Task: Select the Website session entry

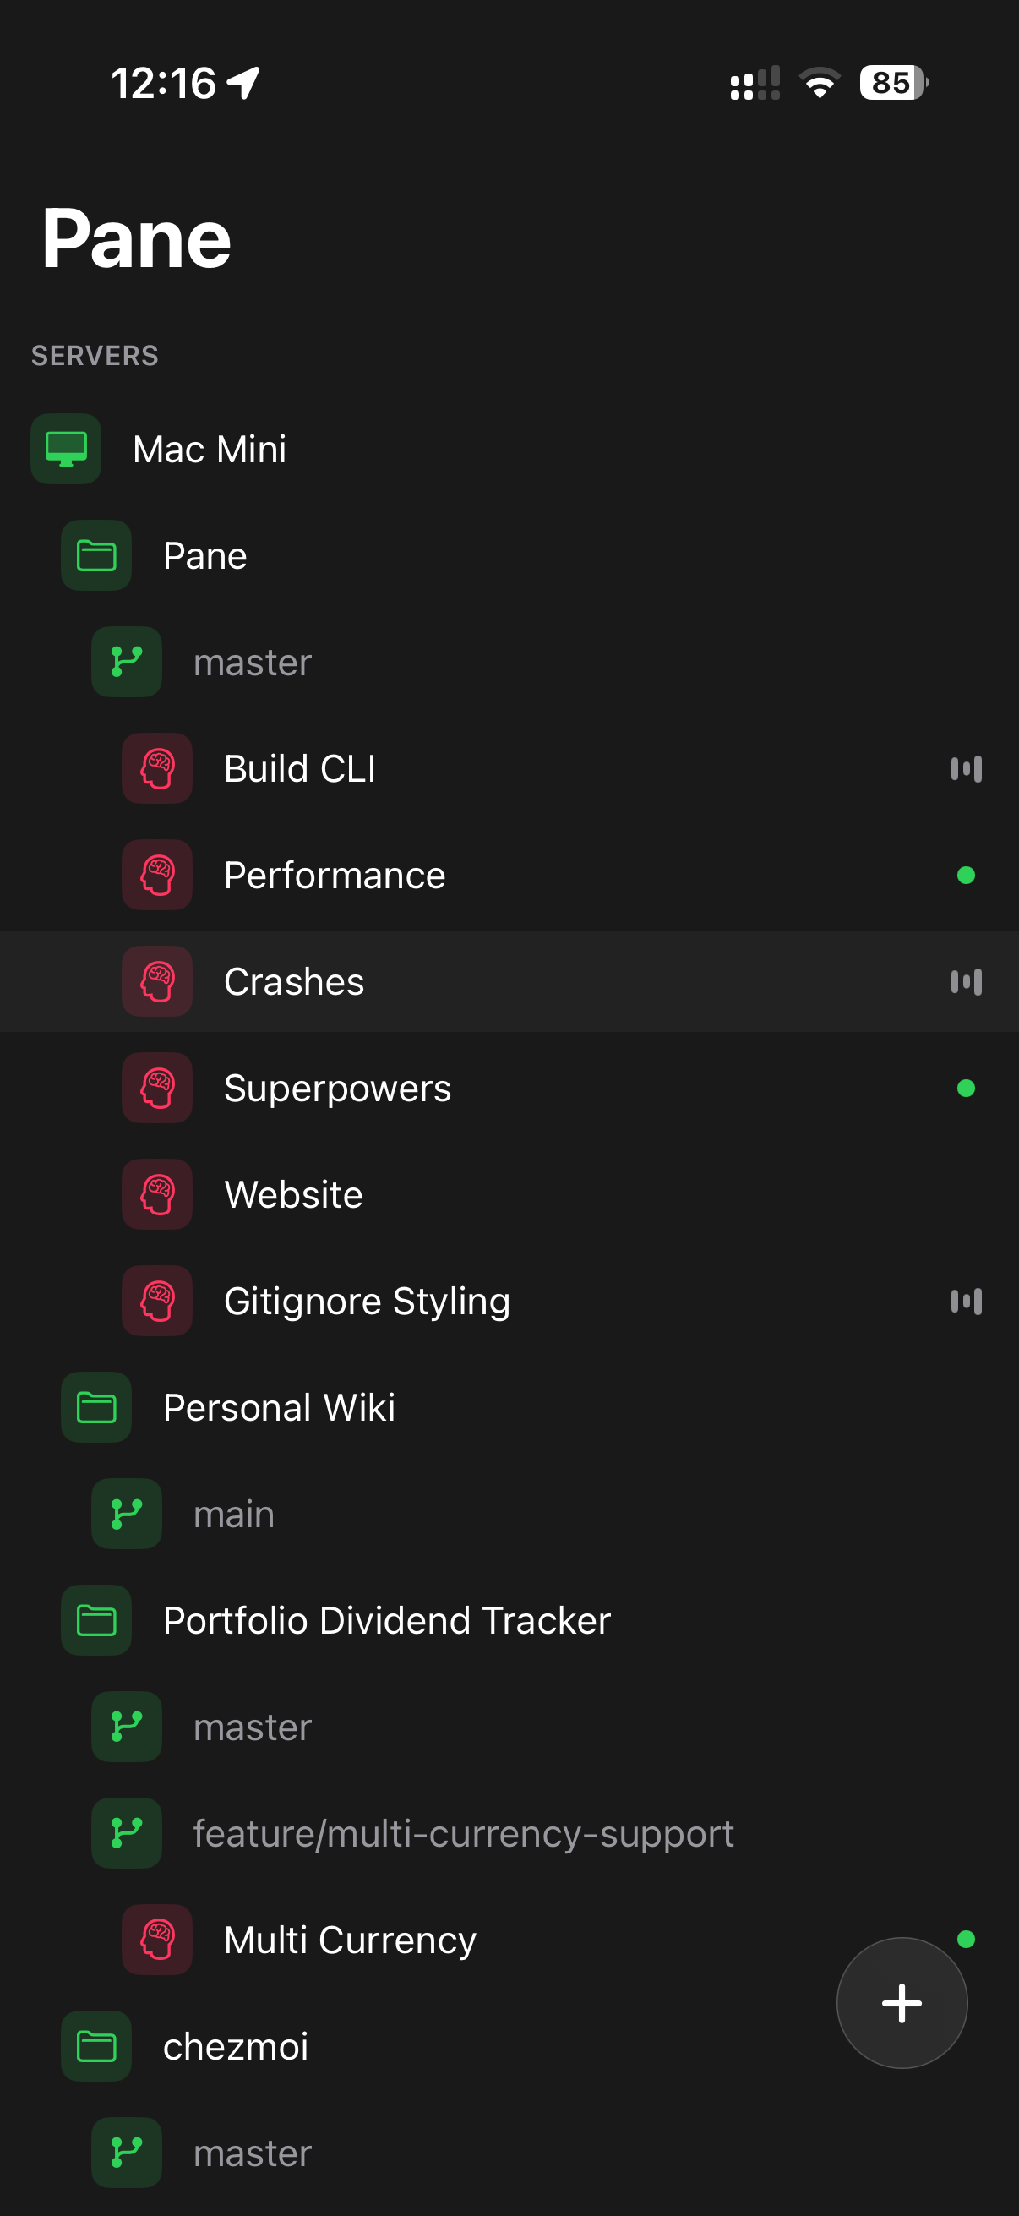Action: pos(293,1194)
